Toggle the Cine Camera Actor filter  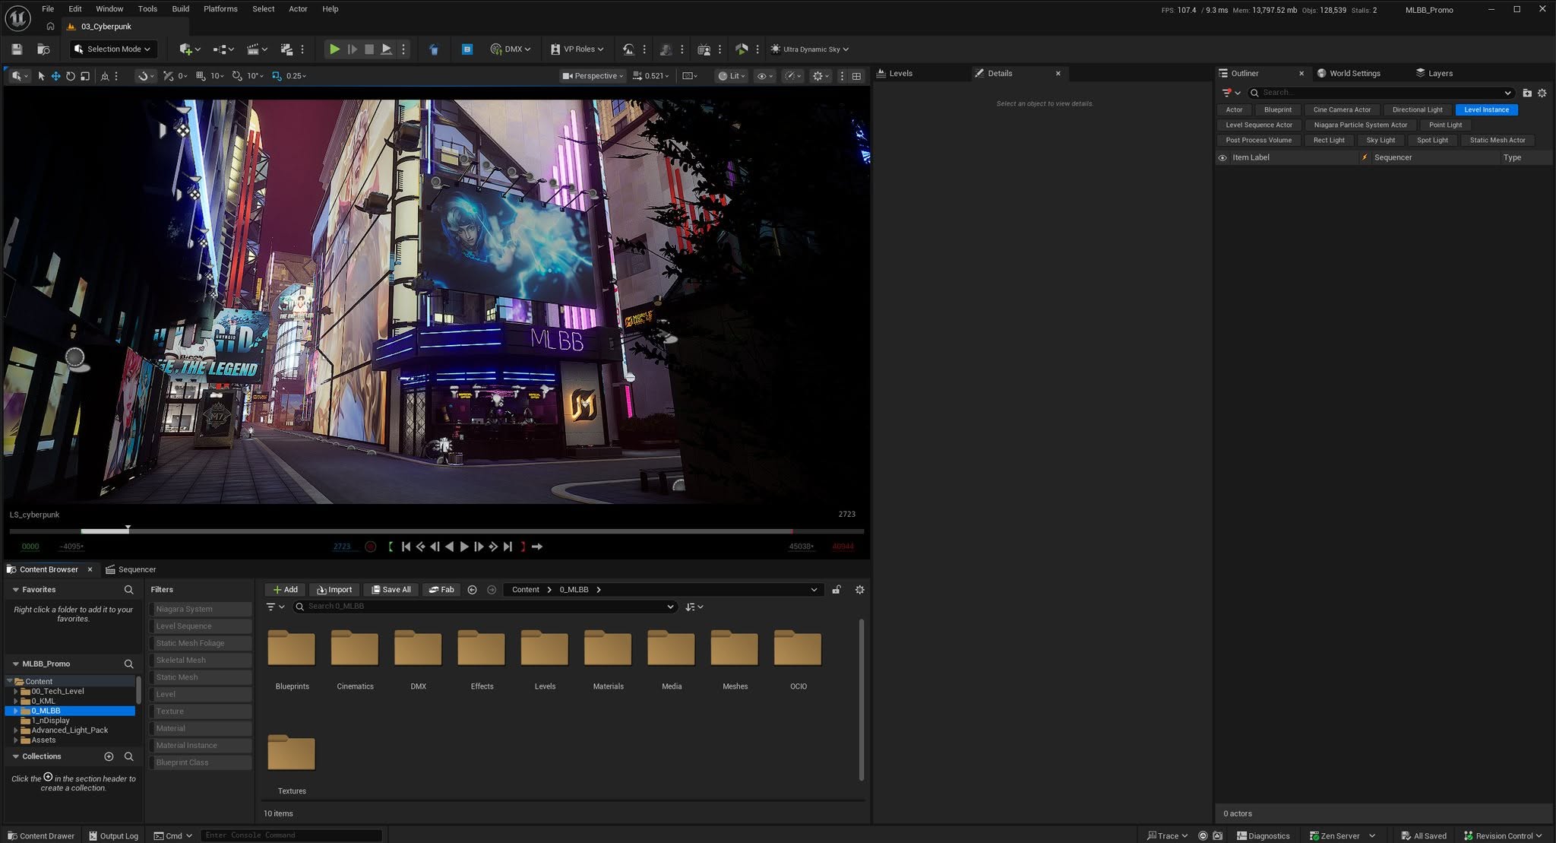coord(1342,109)
